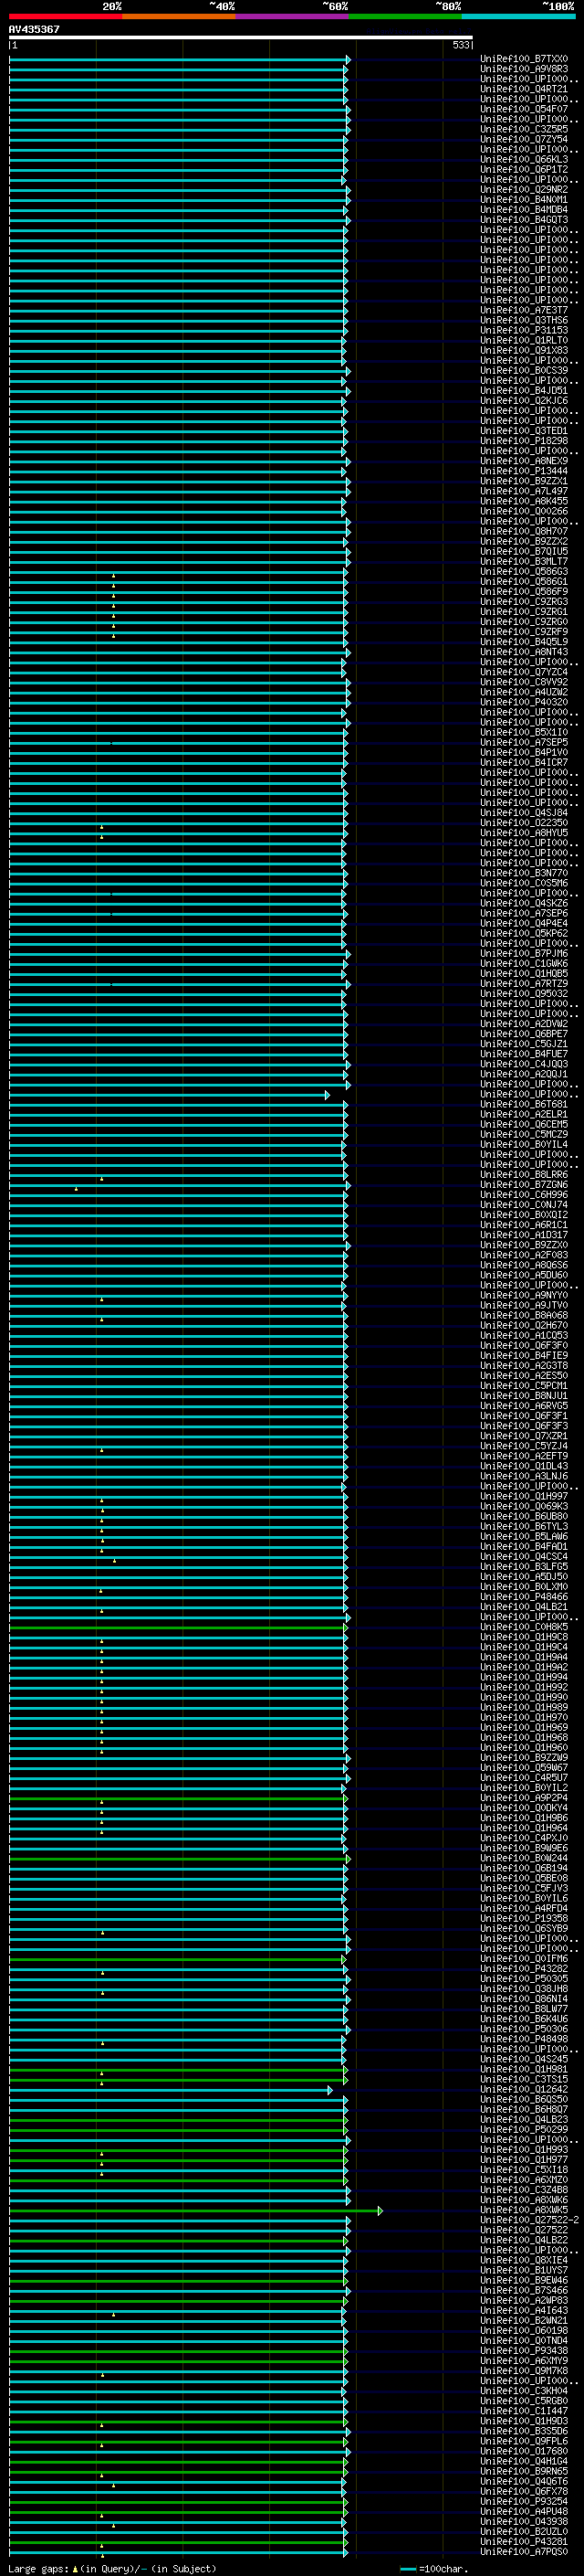Select label UniRef100_Q59W67
Screen dimensions: 584x2576
(524, 1767)
